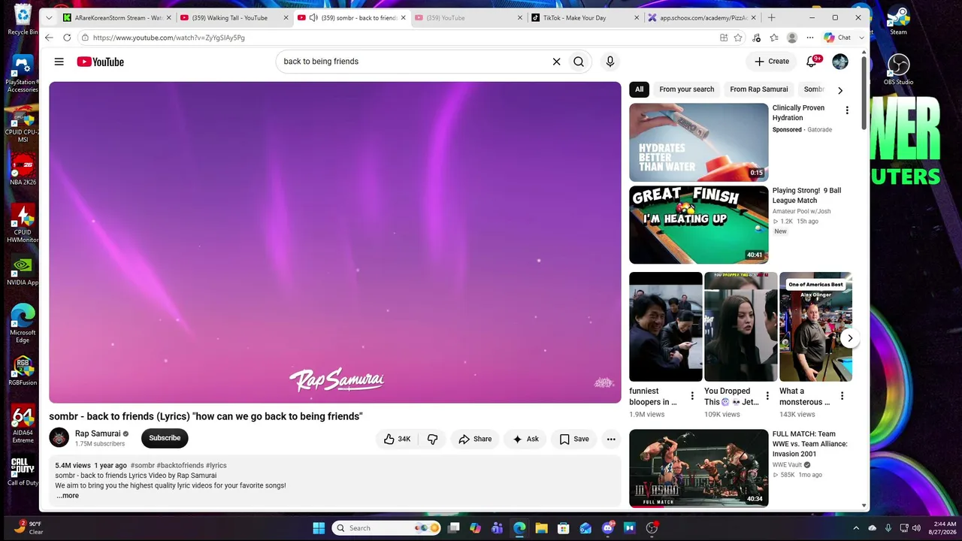Open options for You Dropped This short
962x541 pixels.
[x=767, y=396]
